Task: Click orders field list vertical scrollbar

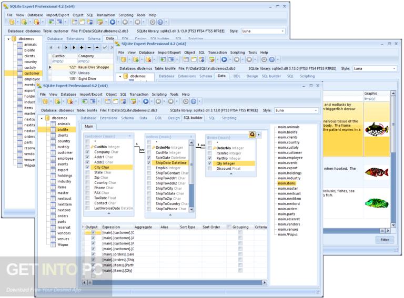Action: click(x=191, y=176)
